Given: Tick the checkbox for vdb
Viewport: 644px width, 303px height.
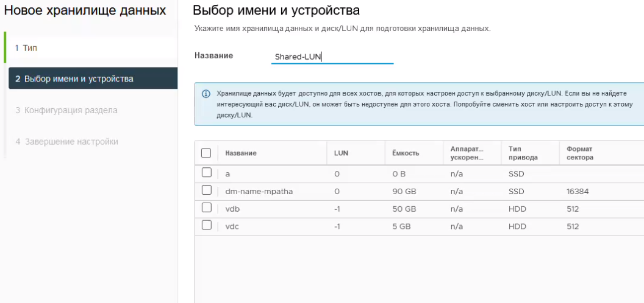Looking at the screenshot, I should [207, 208].
